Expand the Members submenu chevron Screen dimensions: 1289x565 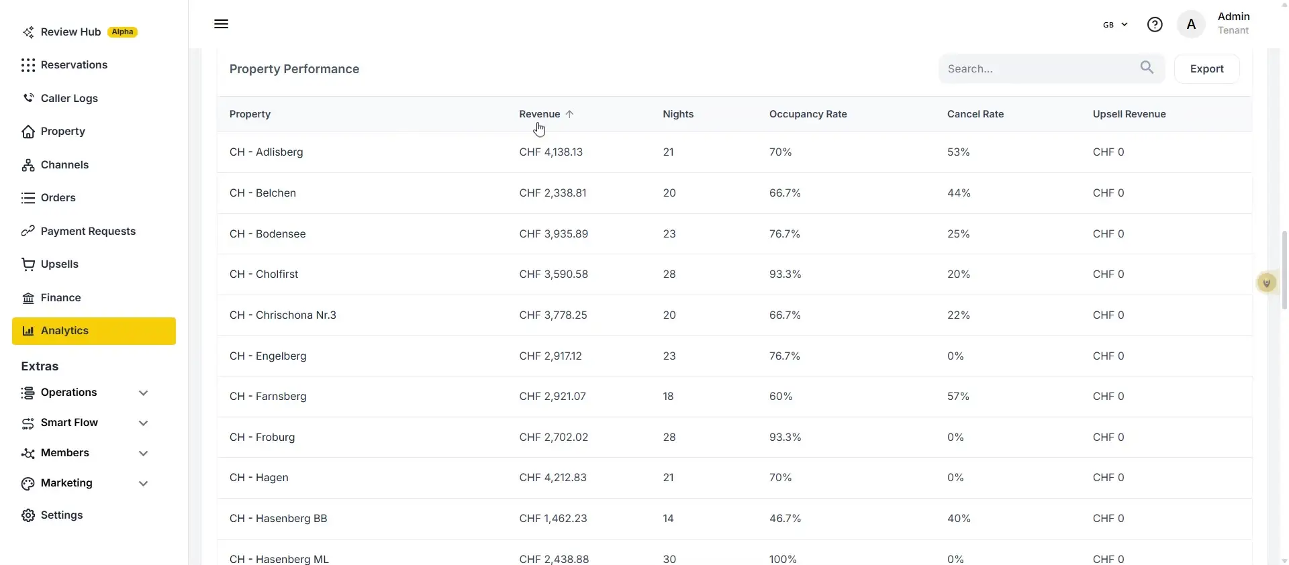(x=143, y=454)
